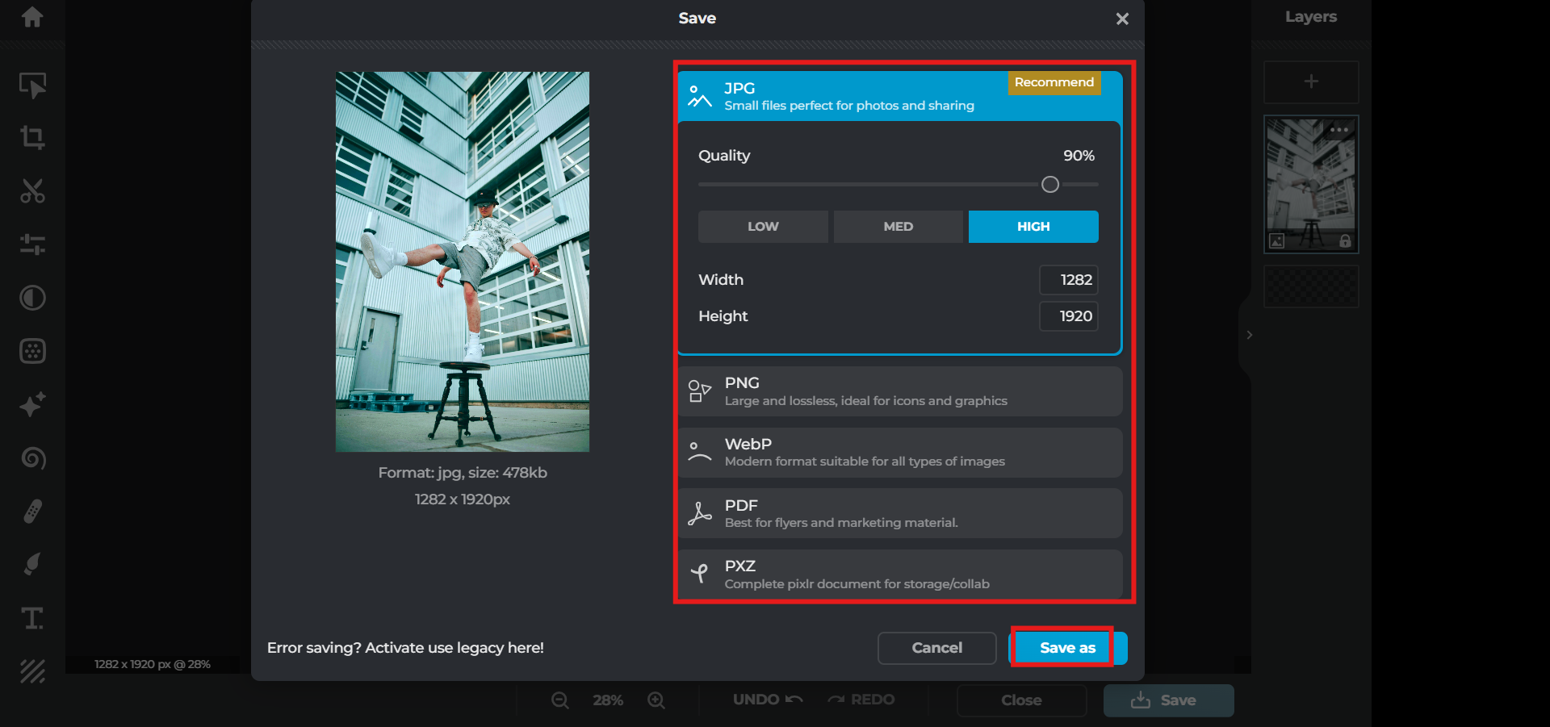This screenshot has width=1550, height=727.
Task: Set quality preset to LOW
Action: (x=763, y=227)
